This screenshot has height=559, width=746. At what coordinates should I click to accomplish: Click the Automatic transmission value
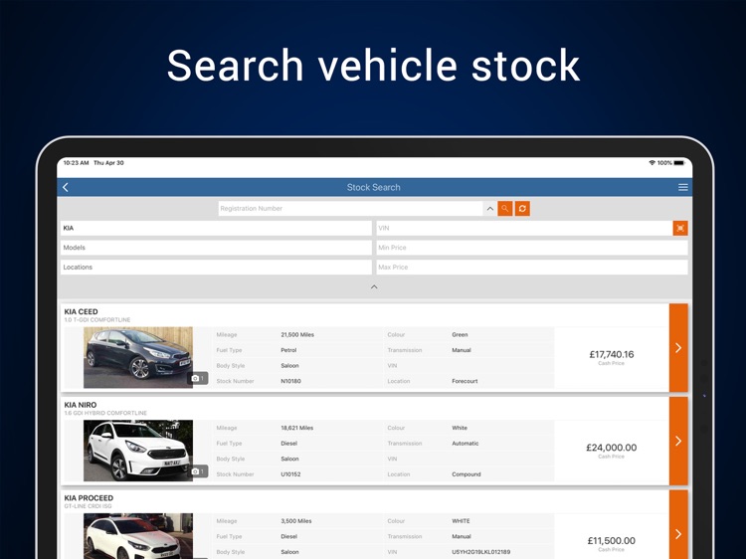pyautogui.click(x=466, y=444)
